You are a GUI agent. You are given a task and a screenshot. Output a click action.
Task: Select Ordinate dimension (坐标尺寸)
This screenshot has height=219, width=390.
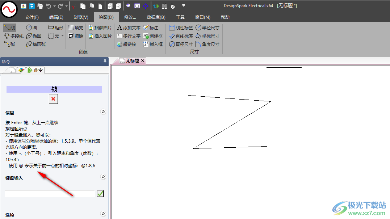click(207, 36)
